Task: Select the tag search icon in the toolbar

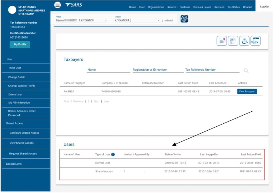Action: pyautogui.click(x=244, y=41)
